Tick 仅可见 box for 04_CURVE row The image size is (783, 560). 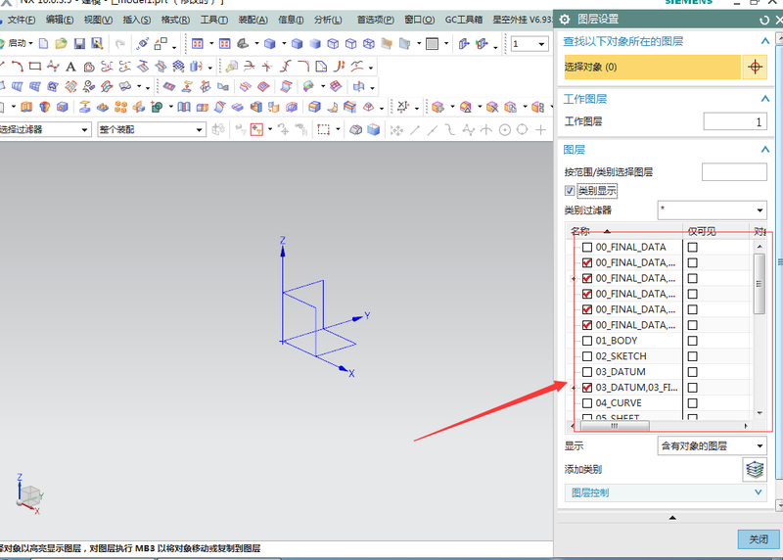point(693,403)
